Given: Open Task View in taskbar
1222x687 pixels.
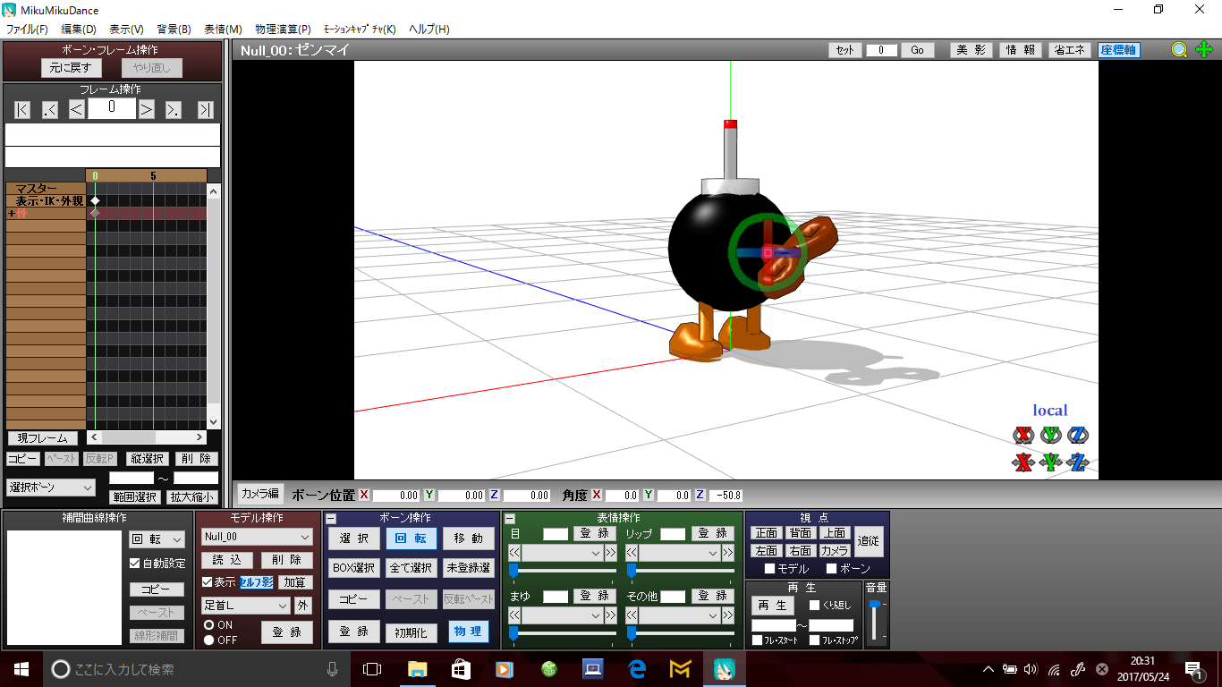Looking at the screenshot, I should pos(371,669).
